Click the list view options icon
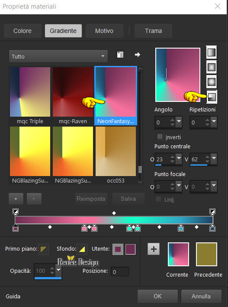Screen dimensions: 228x307 [120, 55]
